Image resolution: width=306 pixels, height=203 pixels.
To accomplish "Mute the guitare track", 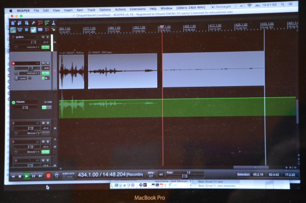I will [43, 37].
